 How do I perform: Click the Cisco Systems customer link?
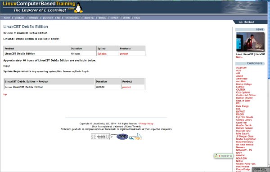243,93
